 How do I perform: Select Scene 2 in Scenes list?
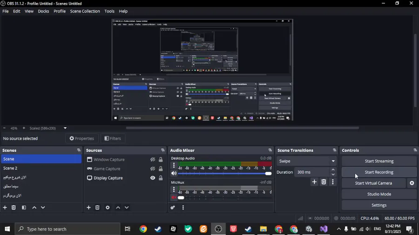coord(41,168)
